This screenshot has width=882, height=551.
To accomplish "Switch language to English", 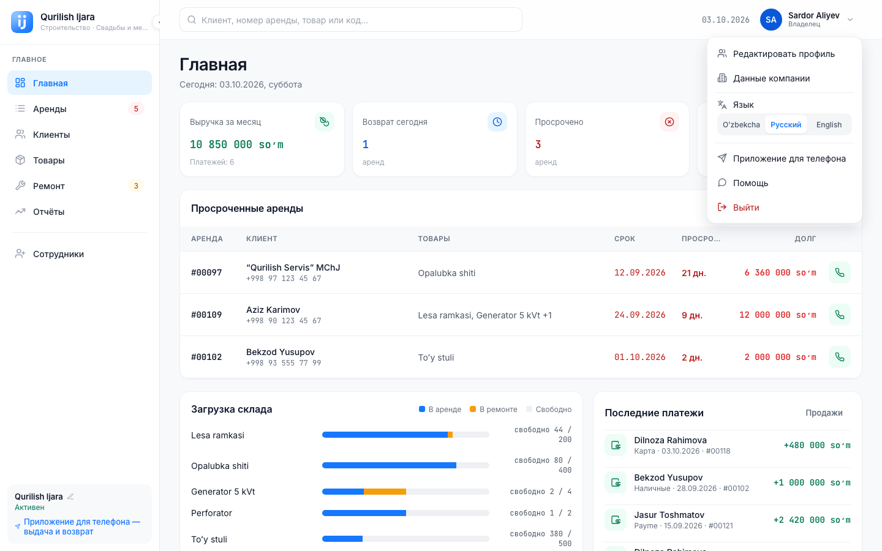I will coord(829,124).
